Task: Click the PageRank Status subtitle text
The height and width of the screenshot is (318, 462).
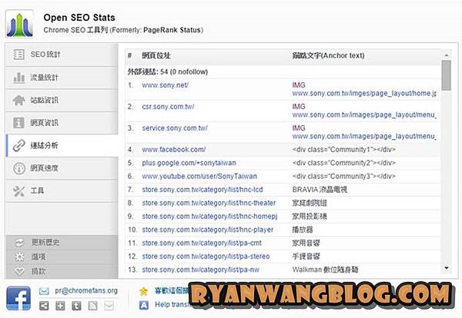Action: pos(172,30)
